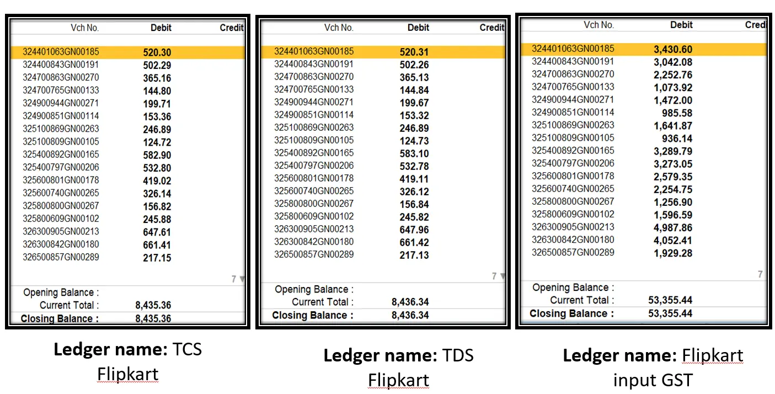Click Opening Balance label in TDS Flipkart ledger
The height and width of the screenshot is (394, 775).
pos(314,289)
